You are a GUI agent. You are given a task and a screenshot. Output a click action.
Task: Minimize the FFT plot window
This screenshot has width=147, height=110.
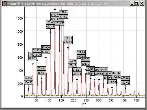[132, 4]
